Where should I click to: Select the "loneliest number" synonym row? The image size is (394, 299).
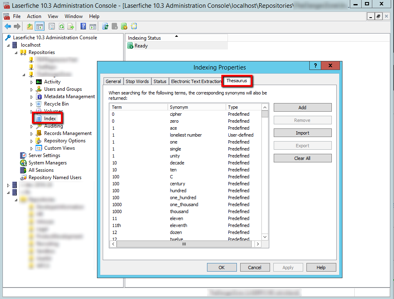pyautogui.click(x=186, y=135)
